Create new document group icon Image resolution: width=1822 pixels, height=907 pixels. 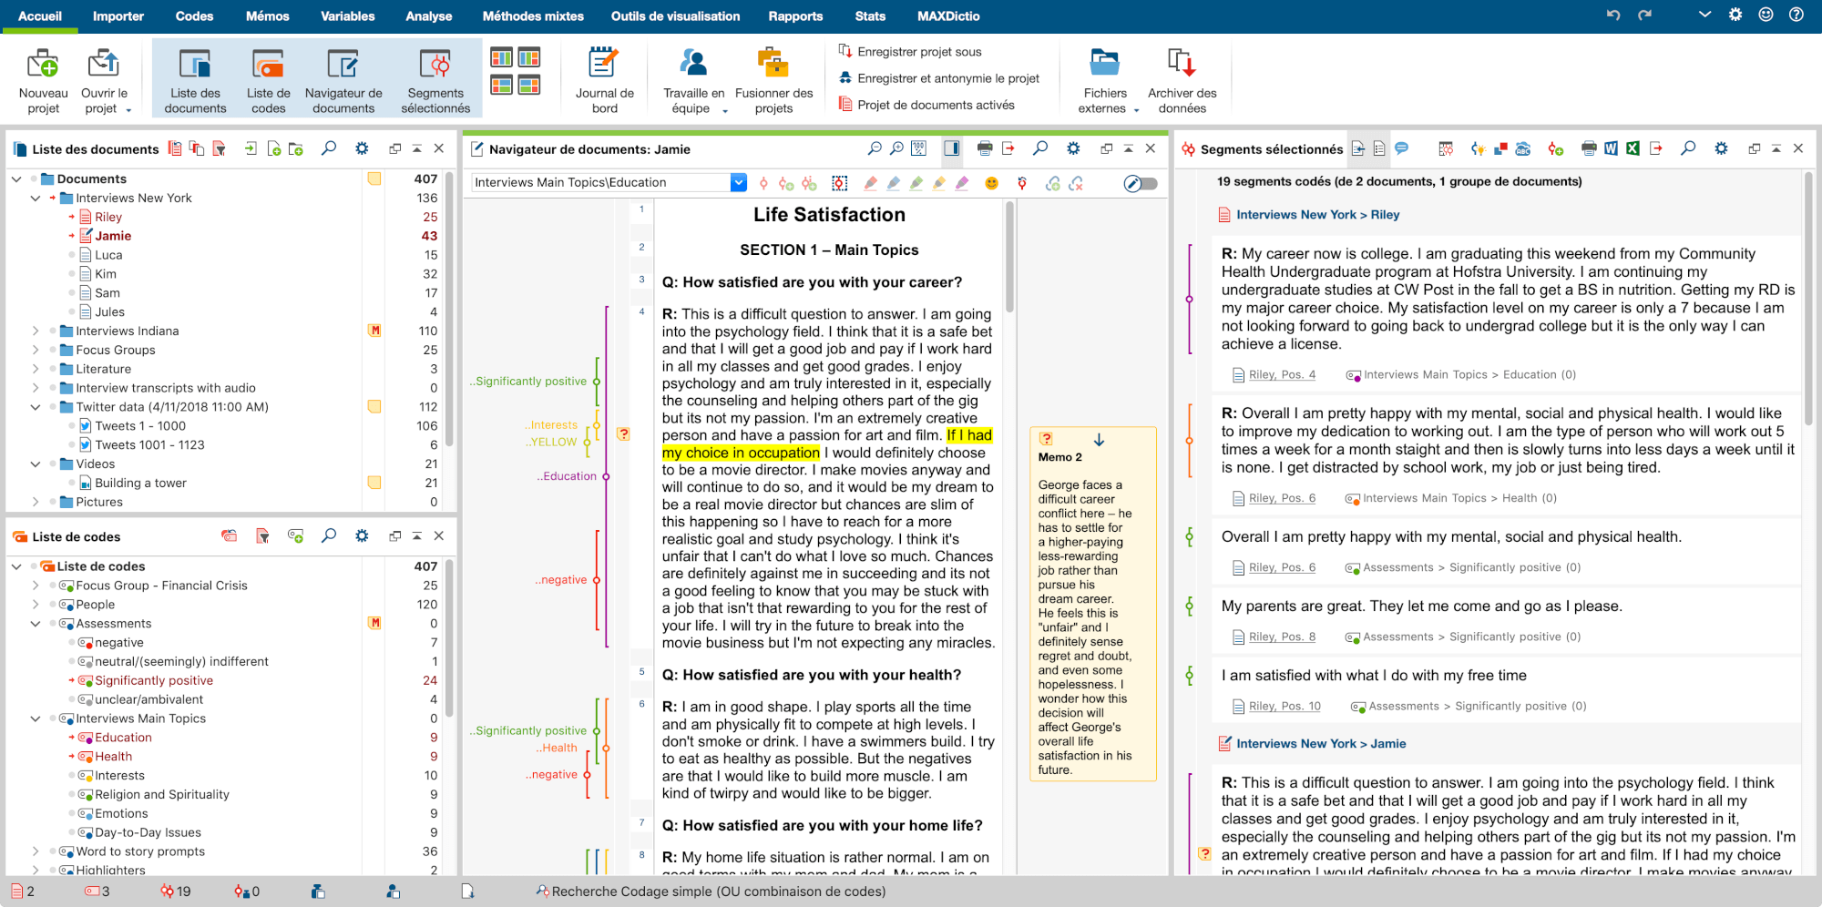pyautogui.click(x=295, y=148)
